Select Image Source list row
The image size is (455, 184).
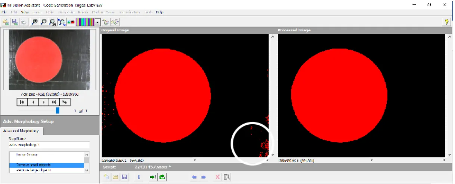tap(46, 155)
